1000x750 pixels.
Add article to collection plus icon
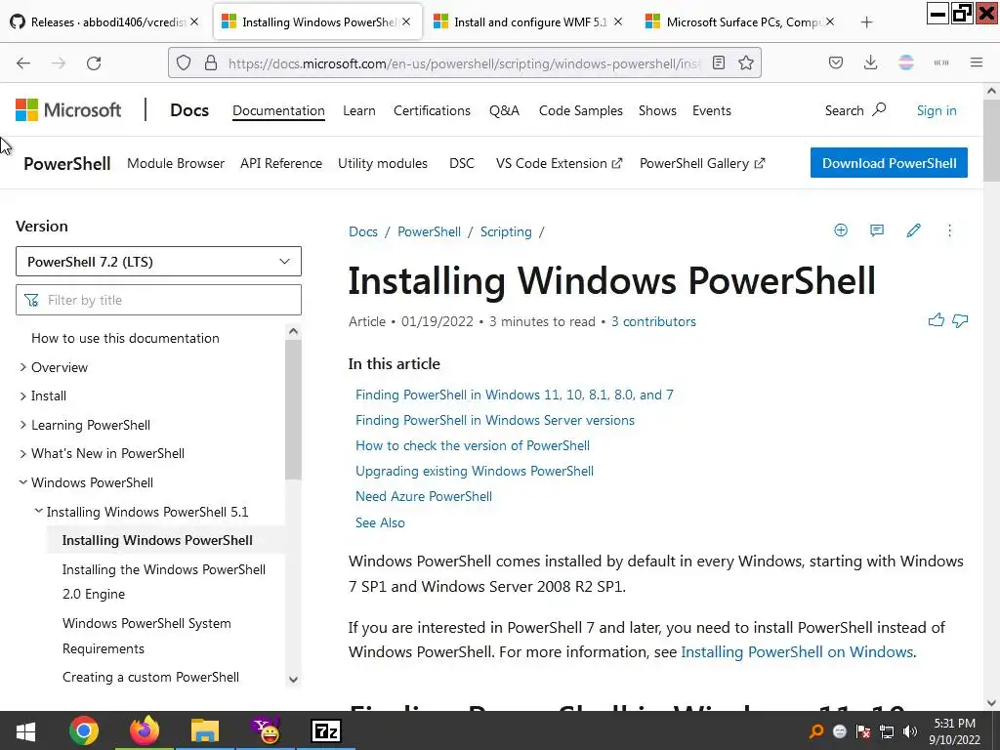point(841,230)
